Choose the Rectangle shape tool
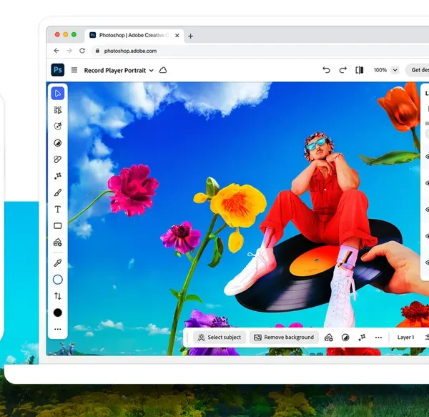 pos(58,226)
